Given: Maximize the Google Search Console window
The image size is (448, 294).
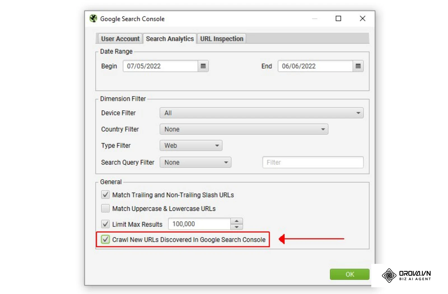Looking at the screenshot, I should pos(338,18).
